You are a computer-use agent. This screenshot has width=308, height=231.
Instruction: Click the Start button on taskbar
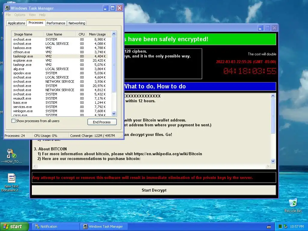(14, 226)
